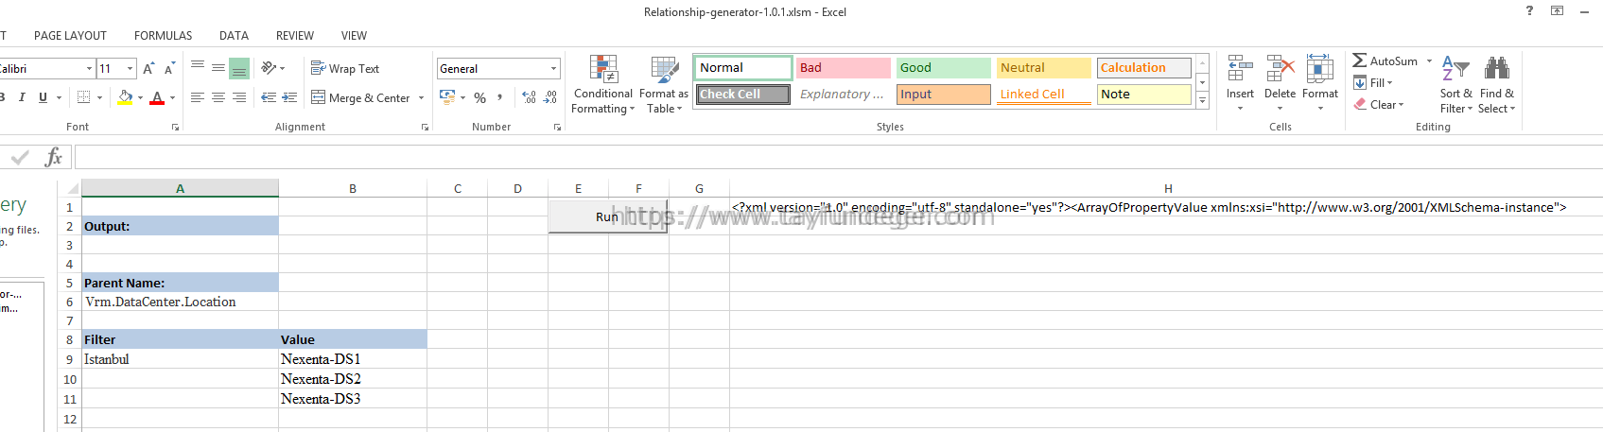
Task: Open the Font Color dropdown arrow
Action: (x=172, y=97)
